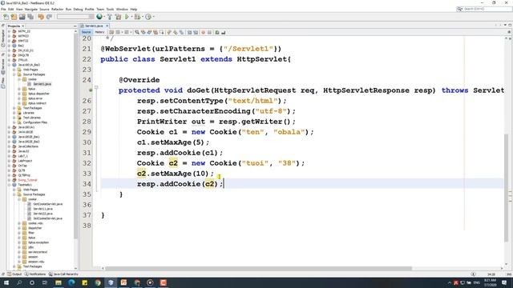513x288 pixels.
Task: Expand the Configuration Files node
Action: coord(14,122)
